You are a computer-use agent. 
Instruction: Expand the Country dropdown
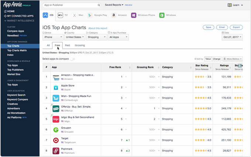[x=75, y=37]
